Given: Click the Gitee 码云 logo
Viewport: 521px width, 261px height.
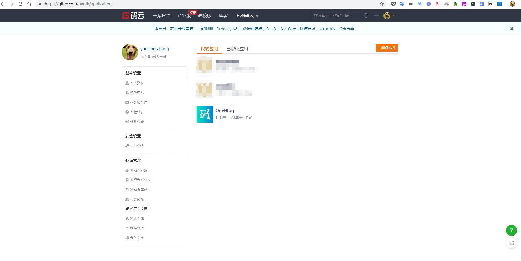Looking at the screenshot, I should [133, 15].
